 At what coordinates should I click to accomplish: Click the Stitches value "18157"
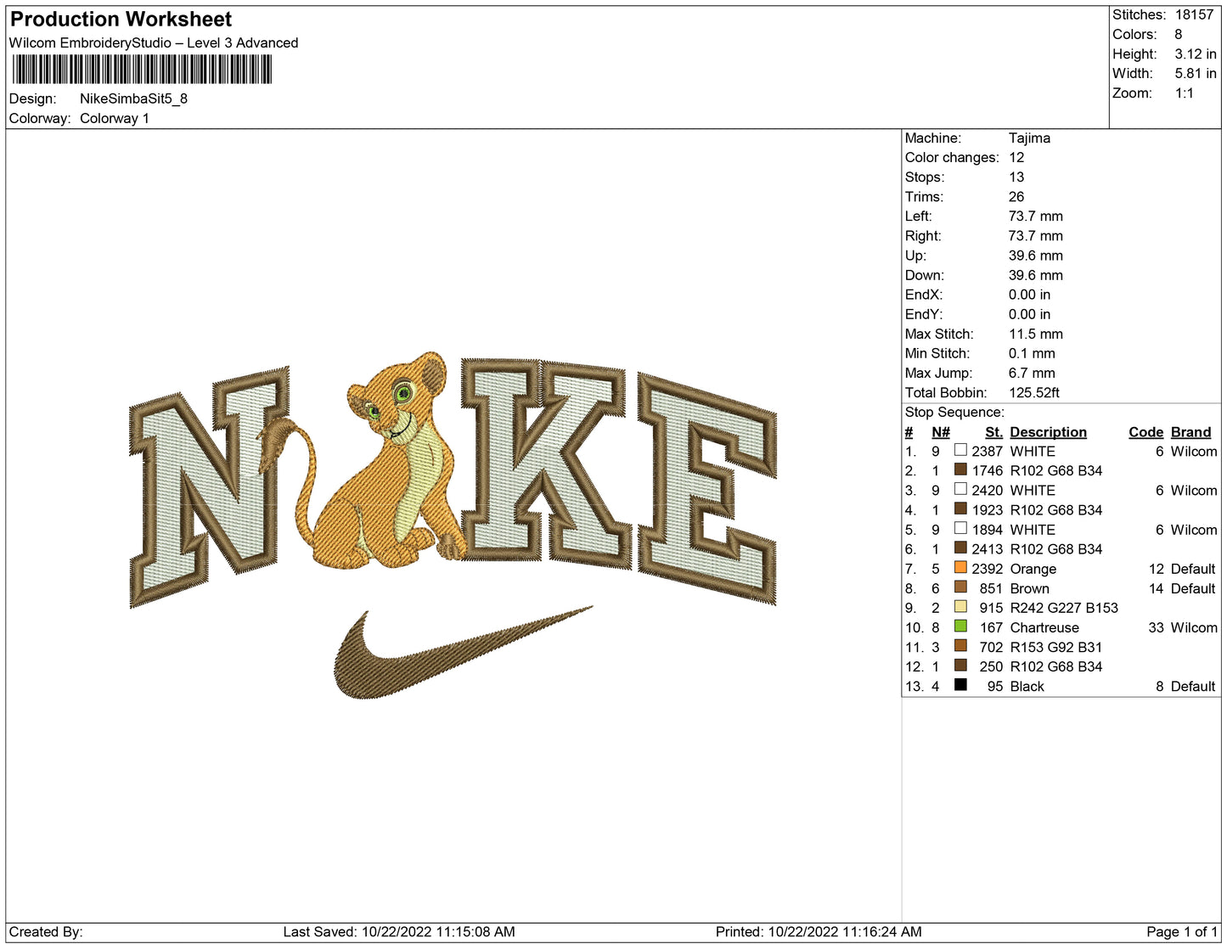1194,14
